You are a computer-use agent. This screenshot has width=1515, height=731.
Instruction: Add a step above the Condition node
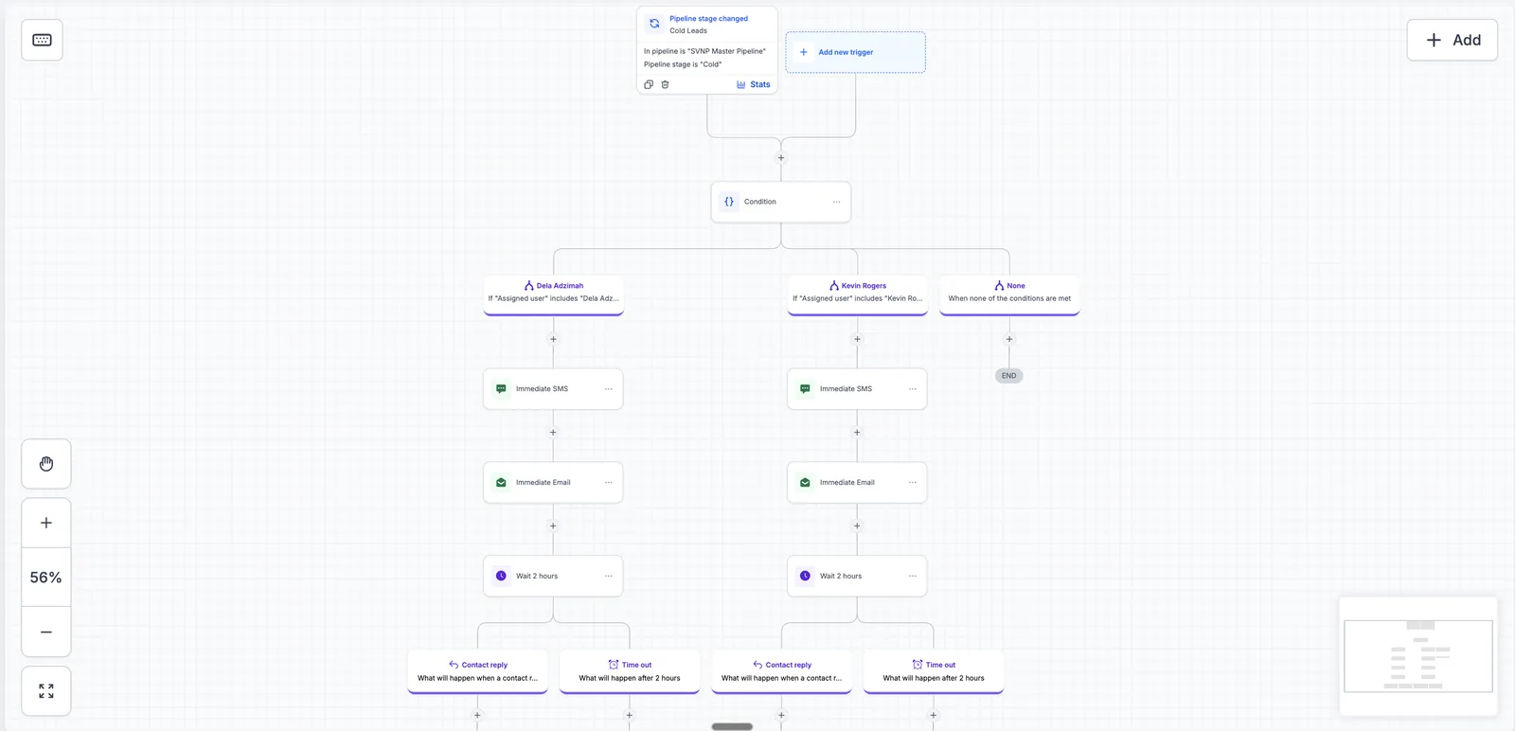[781, 158]
